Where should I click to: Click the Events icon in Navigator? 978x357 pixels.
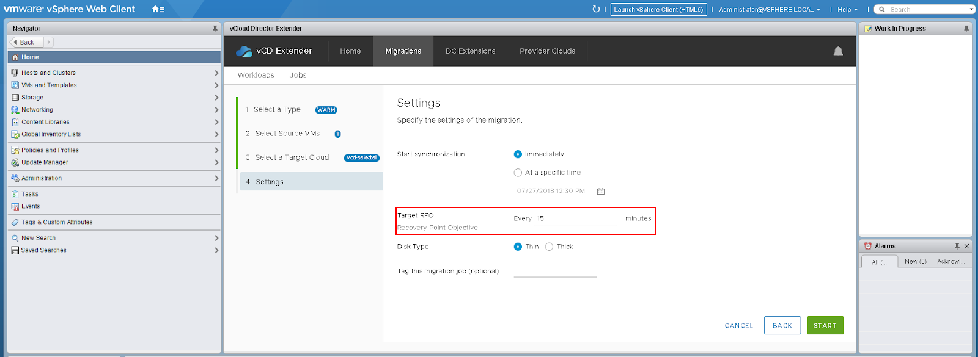15,206
